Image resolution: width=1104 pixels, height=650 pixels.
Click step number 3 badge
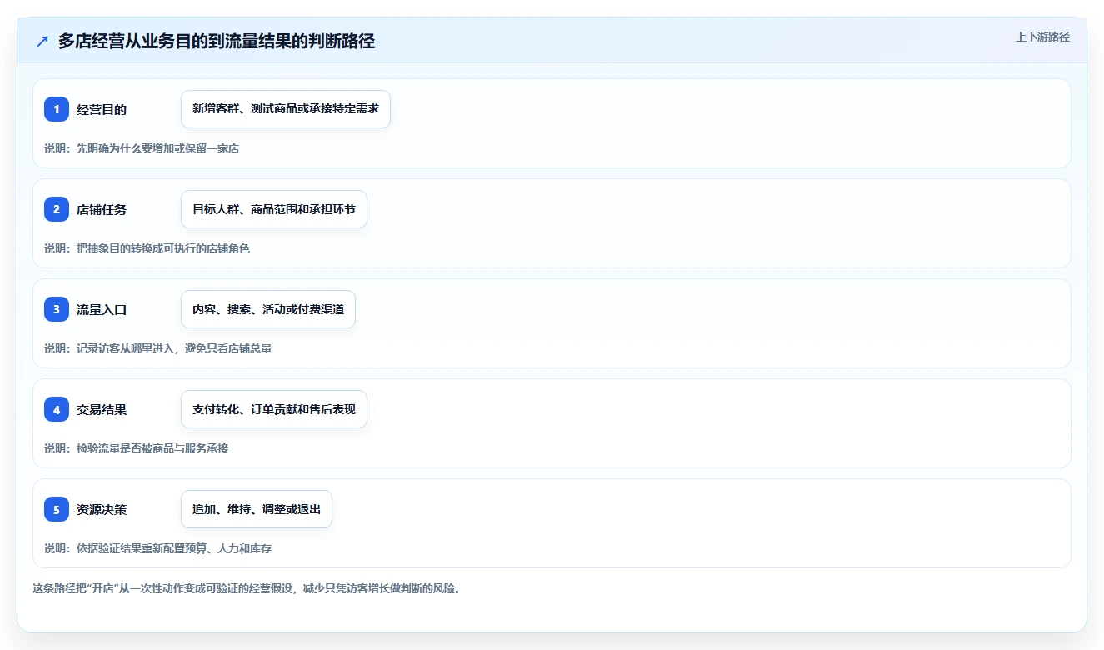pos(57,309)
